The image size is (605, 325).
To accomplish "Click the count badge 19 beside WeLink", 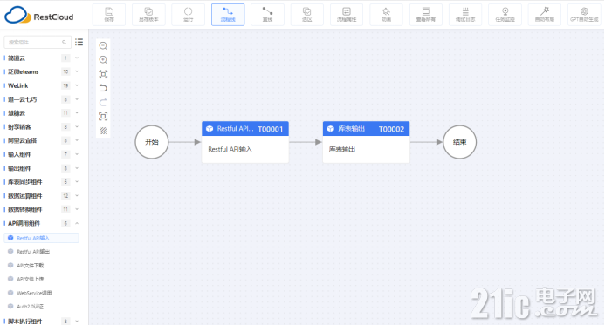I will 65,85.
